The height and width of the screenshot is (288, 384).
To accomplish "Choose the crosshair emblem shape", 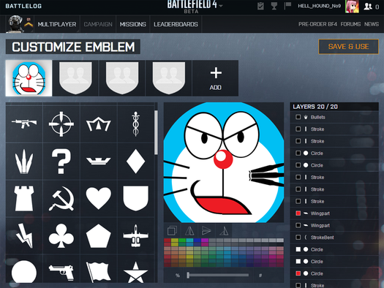I will coord(61,124).
